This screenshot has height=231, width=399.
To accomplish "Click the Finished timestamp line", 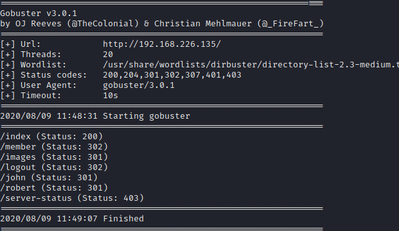I will click(x=72, y=219).
